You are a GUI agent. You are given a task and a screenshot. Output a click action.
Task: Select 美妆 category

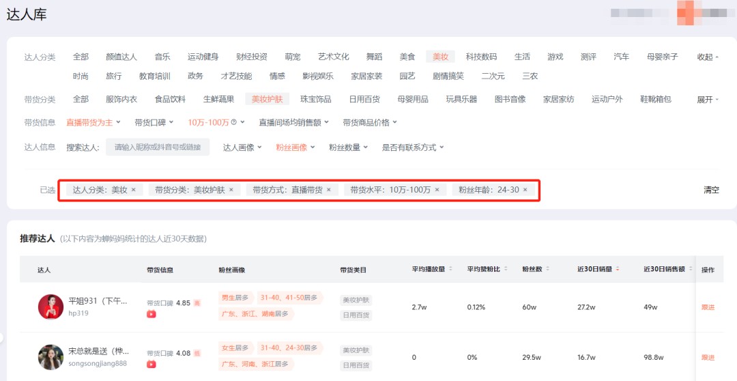click(441, 57)
